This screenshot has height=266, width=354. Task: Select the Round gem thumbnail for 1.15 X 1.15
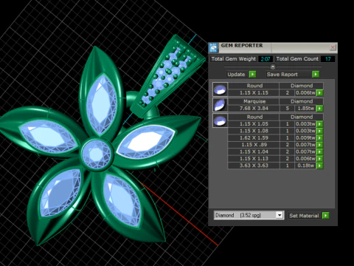click(x=220, y=89)
